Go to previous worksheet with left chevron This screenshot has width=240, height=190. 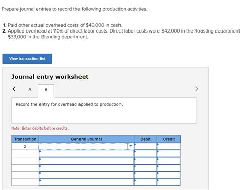(14, 89)
